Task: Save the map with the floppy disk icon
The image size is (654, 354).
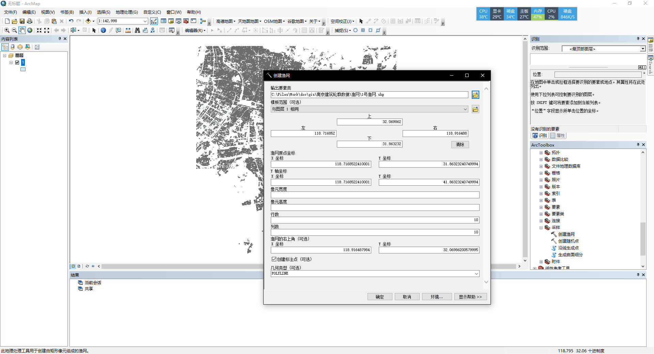Action: (x=22, y=21)
